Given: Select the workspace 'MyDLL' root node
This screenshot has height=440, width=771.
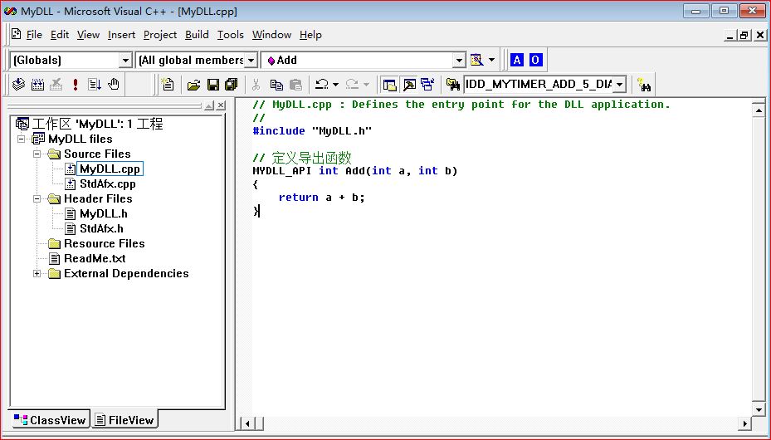Looking at the screenshot, I should point(97,124).
